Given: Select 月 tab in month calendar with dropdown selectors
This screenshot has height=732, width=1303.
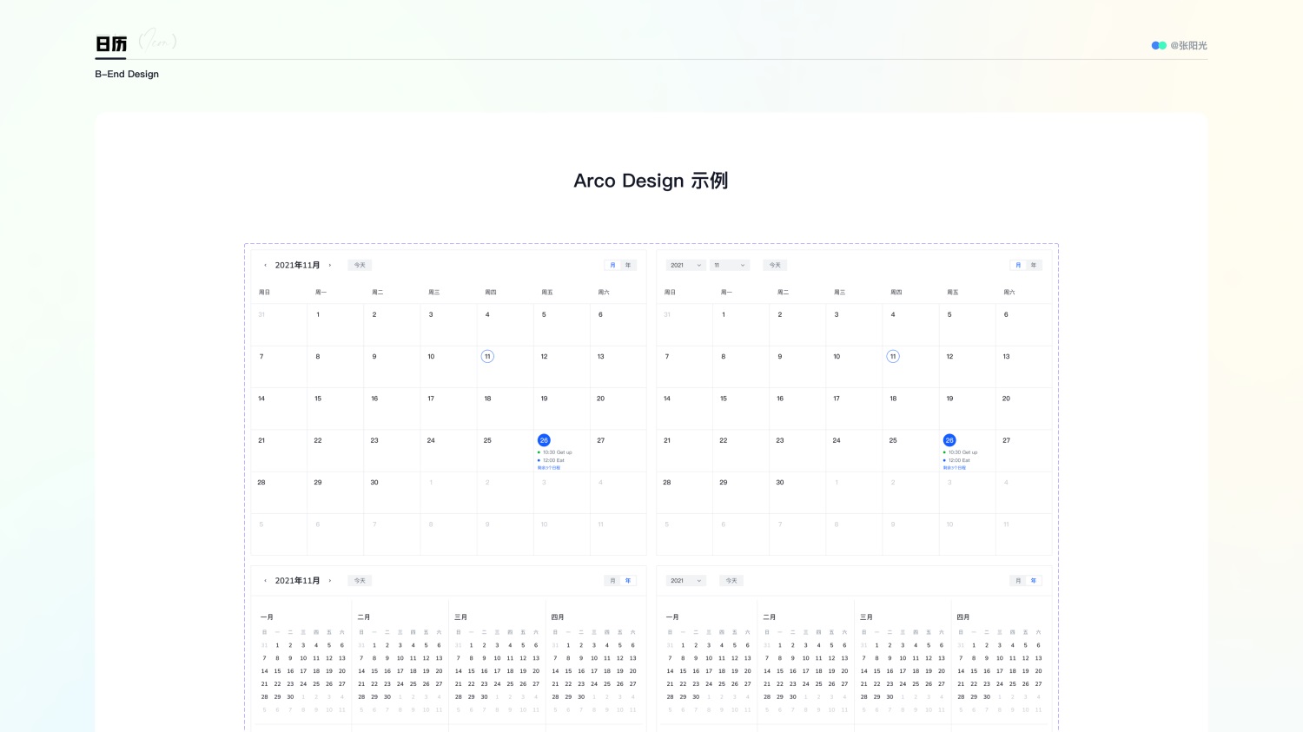Looking at the screenshot, I should click(1018, 265).
